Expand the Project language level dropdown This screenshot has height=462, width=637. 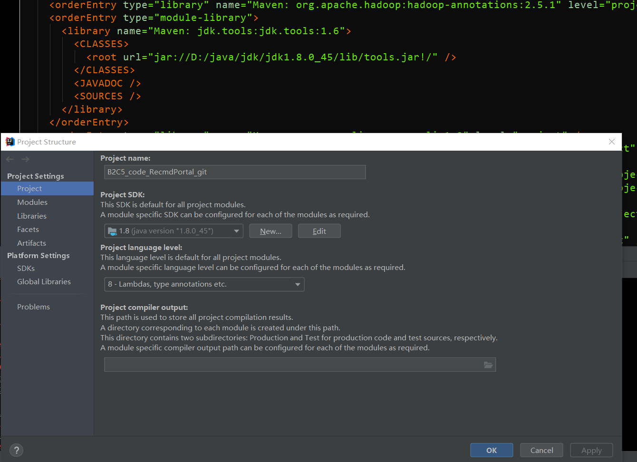click(204, 284)
